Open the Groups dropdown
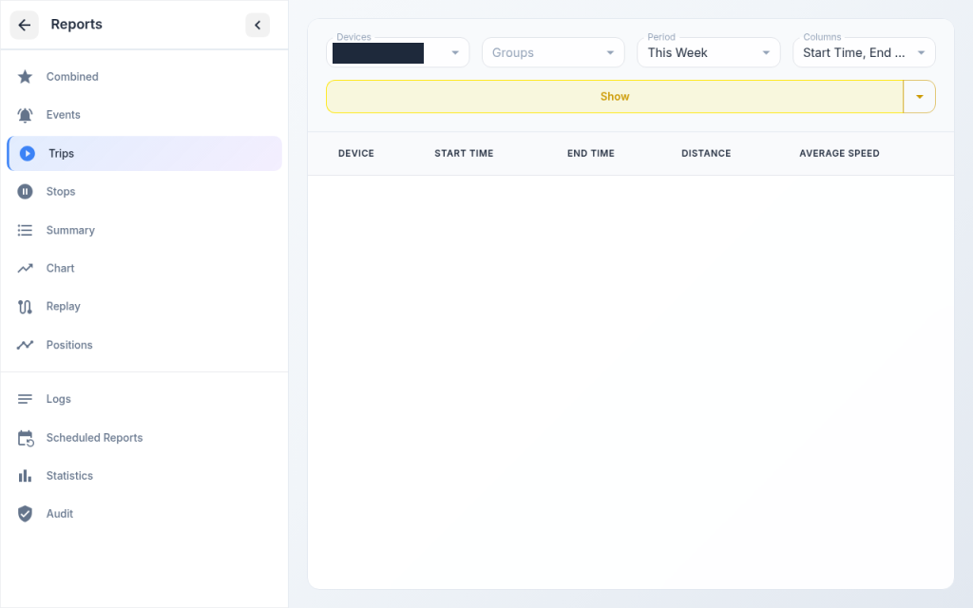973x608 pixels. point(553,53)
